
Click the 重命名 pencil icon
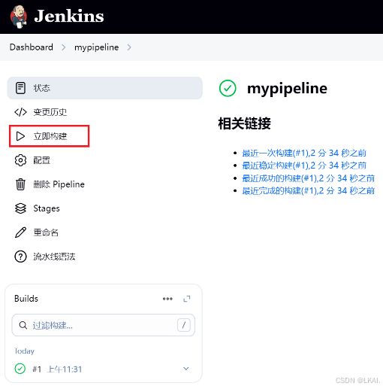coord(20,232)
